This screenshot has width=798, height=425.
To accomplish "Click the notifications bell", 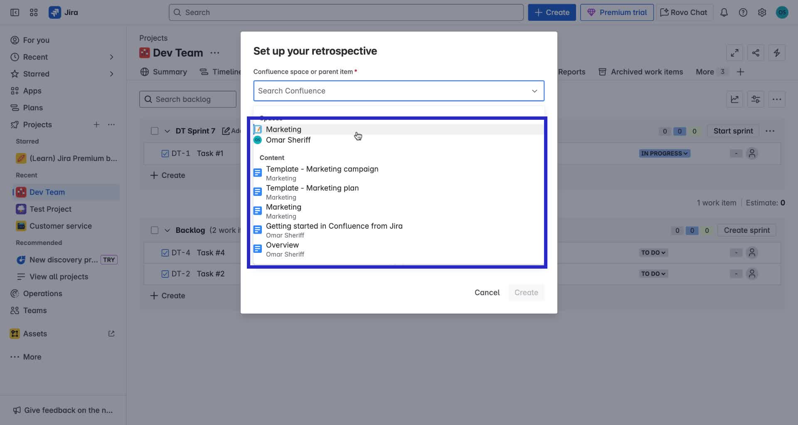I will (x=724, y=12).
